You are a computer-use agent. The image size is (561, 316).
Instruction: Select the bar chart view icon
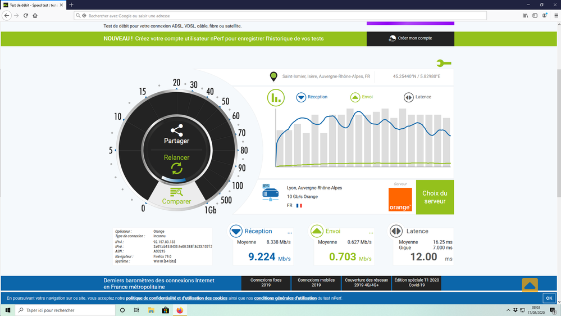click(276, 97)
